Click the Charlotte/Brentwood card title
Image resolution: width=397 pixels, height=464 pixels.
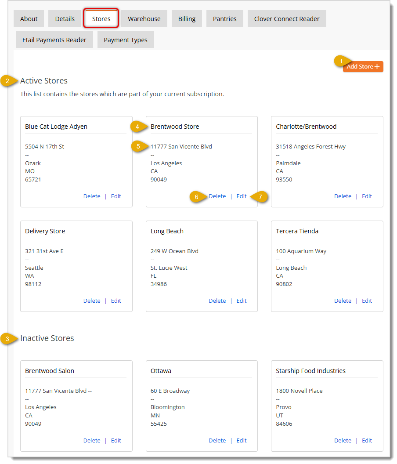(306, 127)
